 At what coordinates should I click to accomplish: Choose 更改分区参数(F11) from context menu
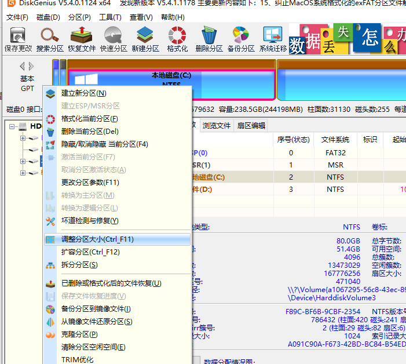pos(118,183)
